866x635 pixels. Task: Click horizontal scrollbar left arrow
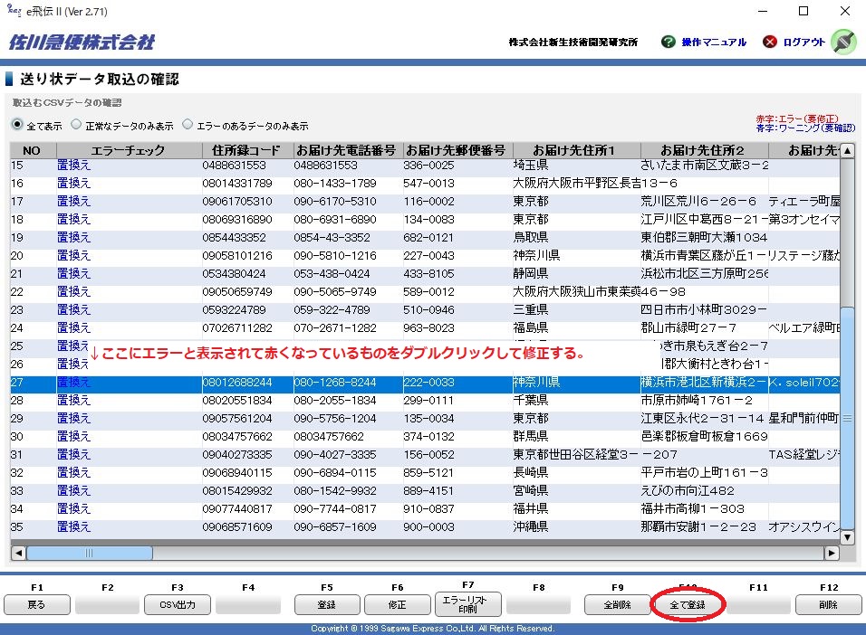[x=17, y=553]
